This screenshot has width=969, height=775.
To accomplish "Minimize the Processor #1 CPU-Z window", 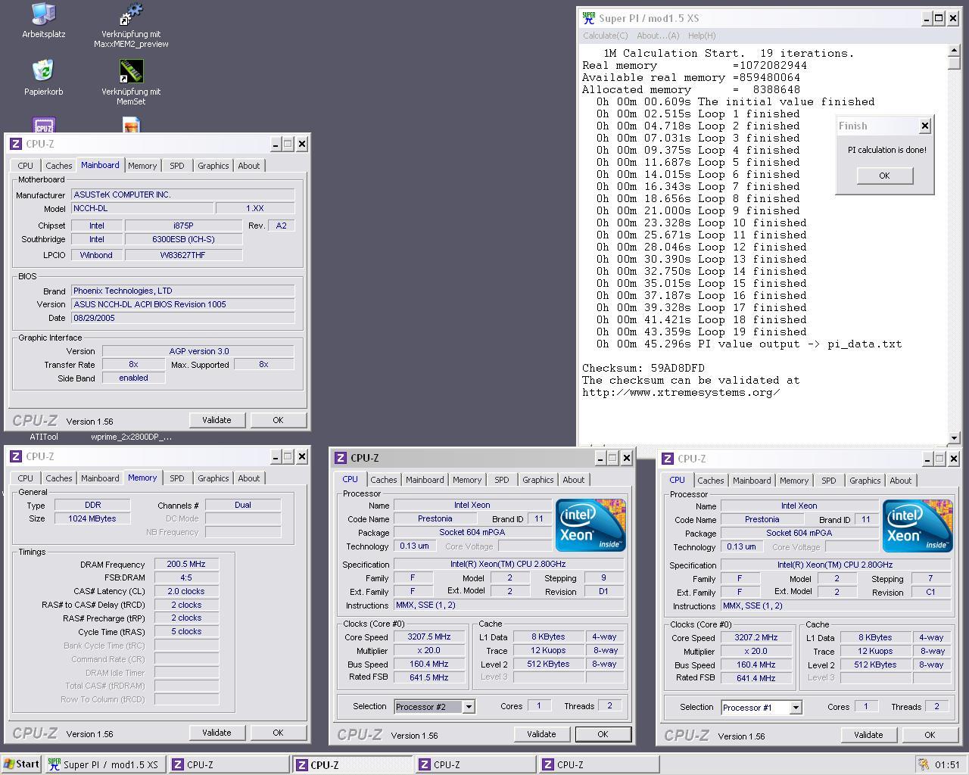I will tap(927, 459).
